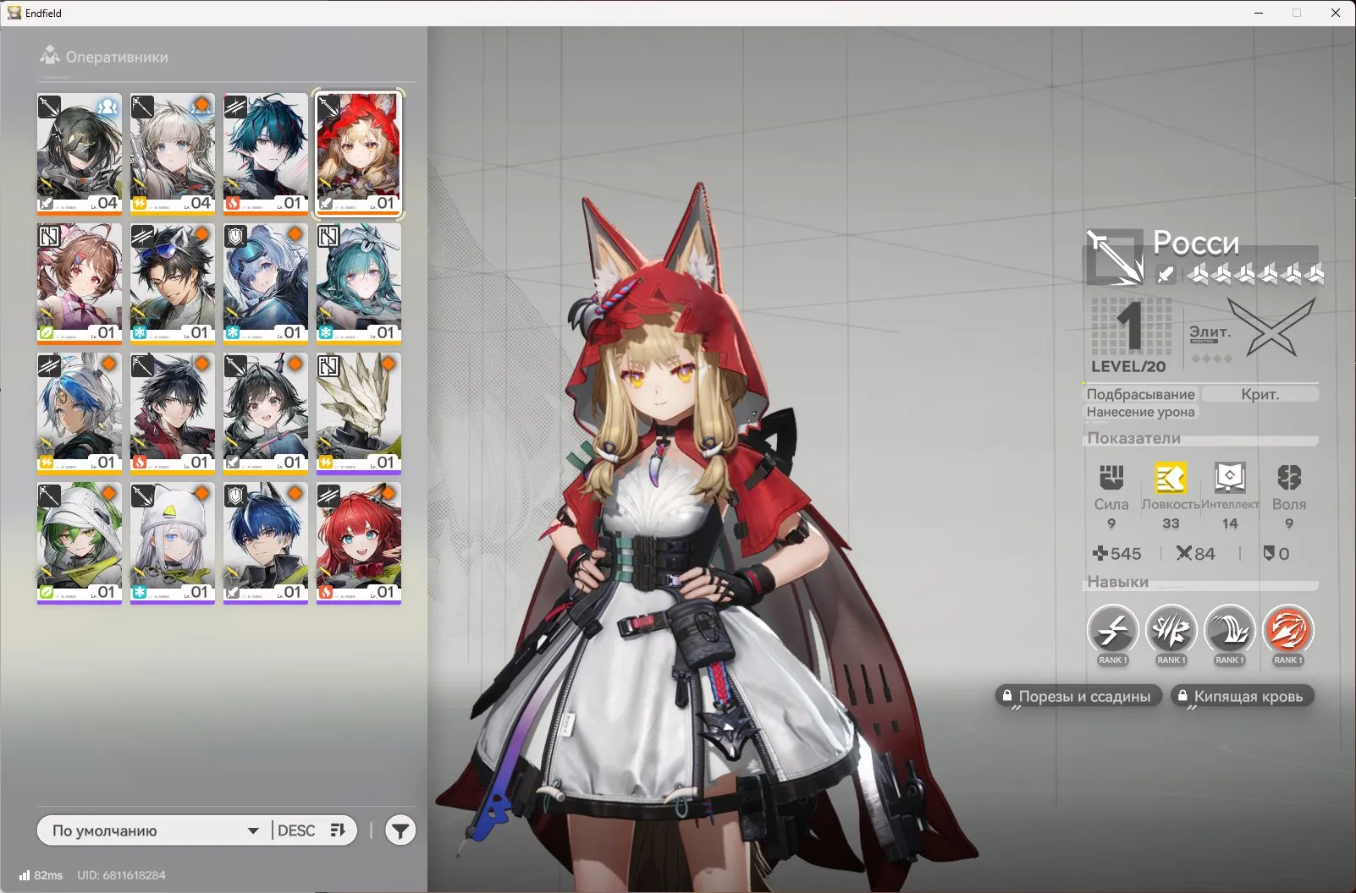Select the Крит. tag
This screenshot has width=1356, height=893.
tap(1260, 394)
